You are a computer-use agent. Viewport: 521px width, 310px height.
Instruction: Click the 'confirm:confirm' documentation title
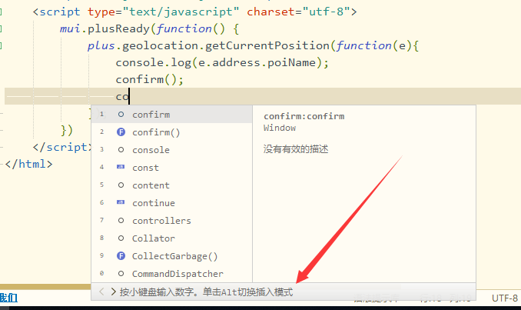pos(304,116)
